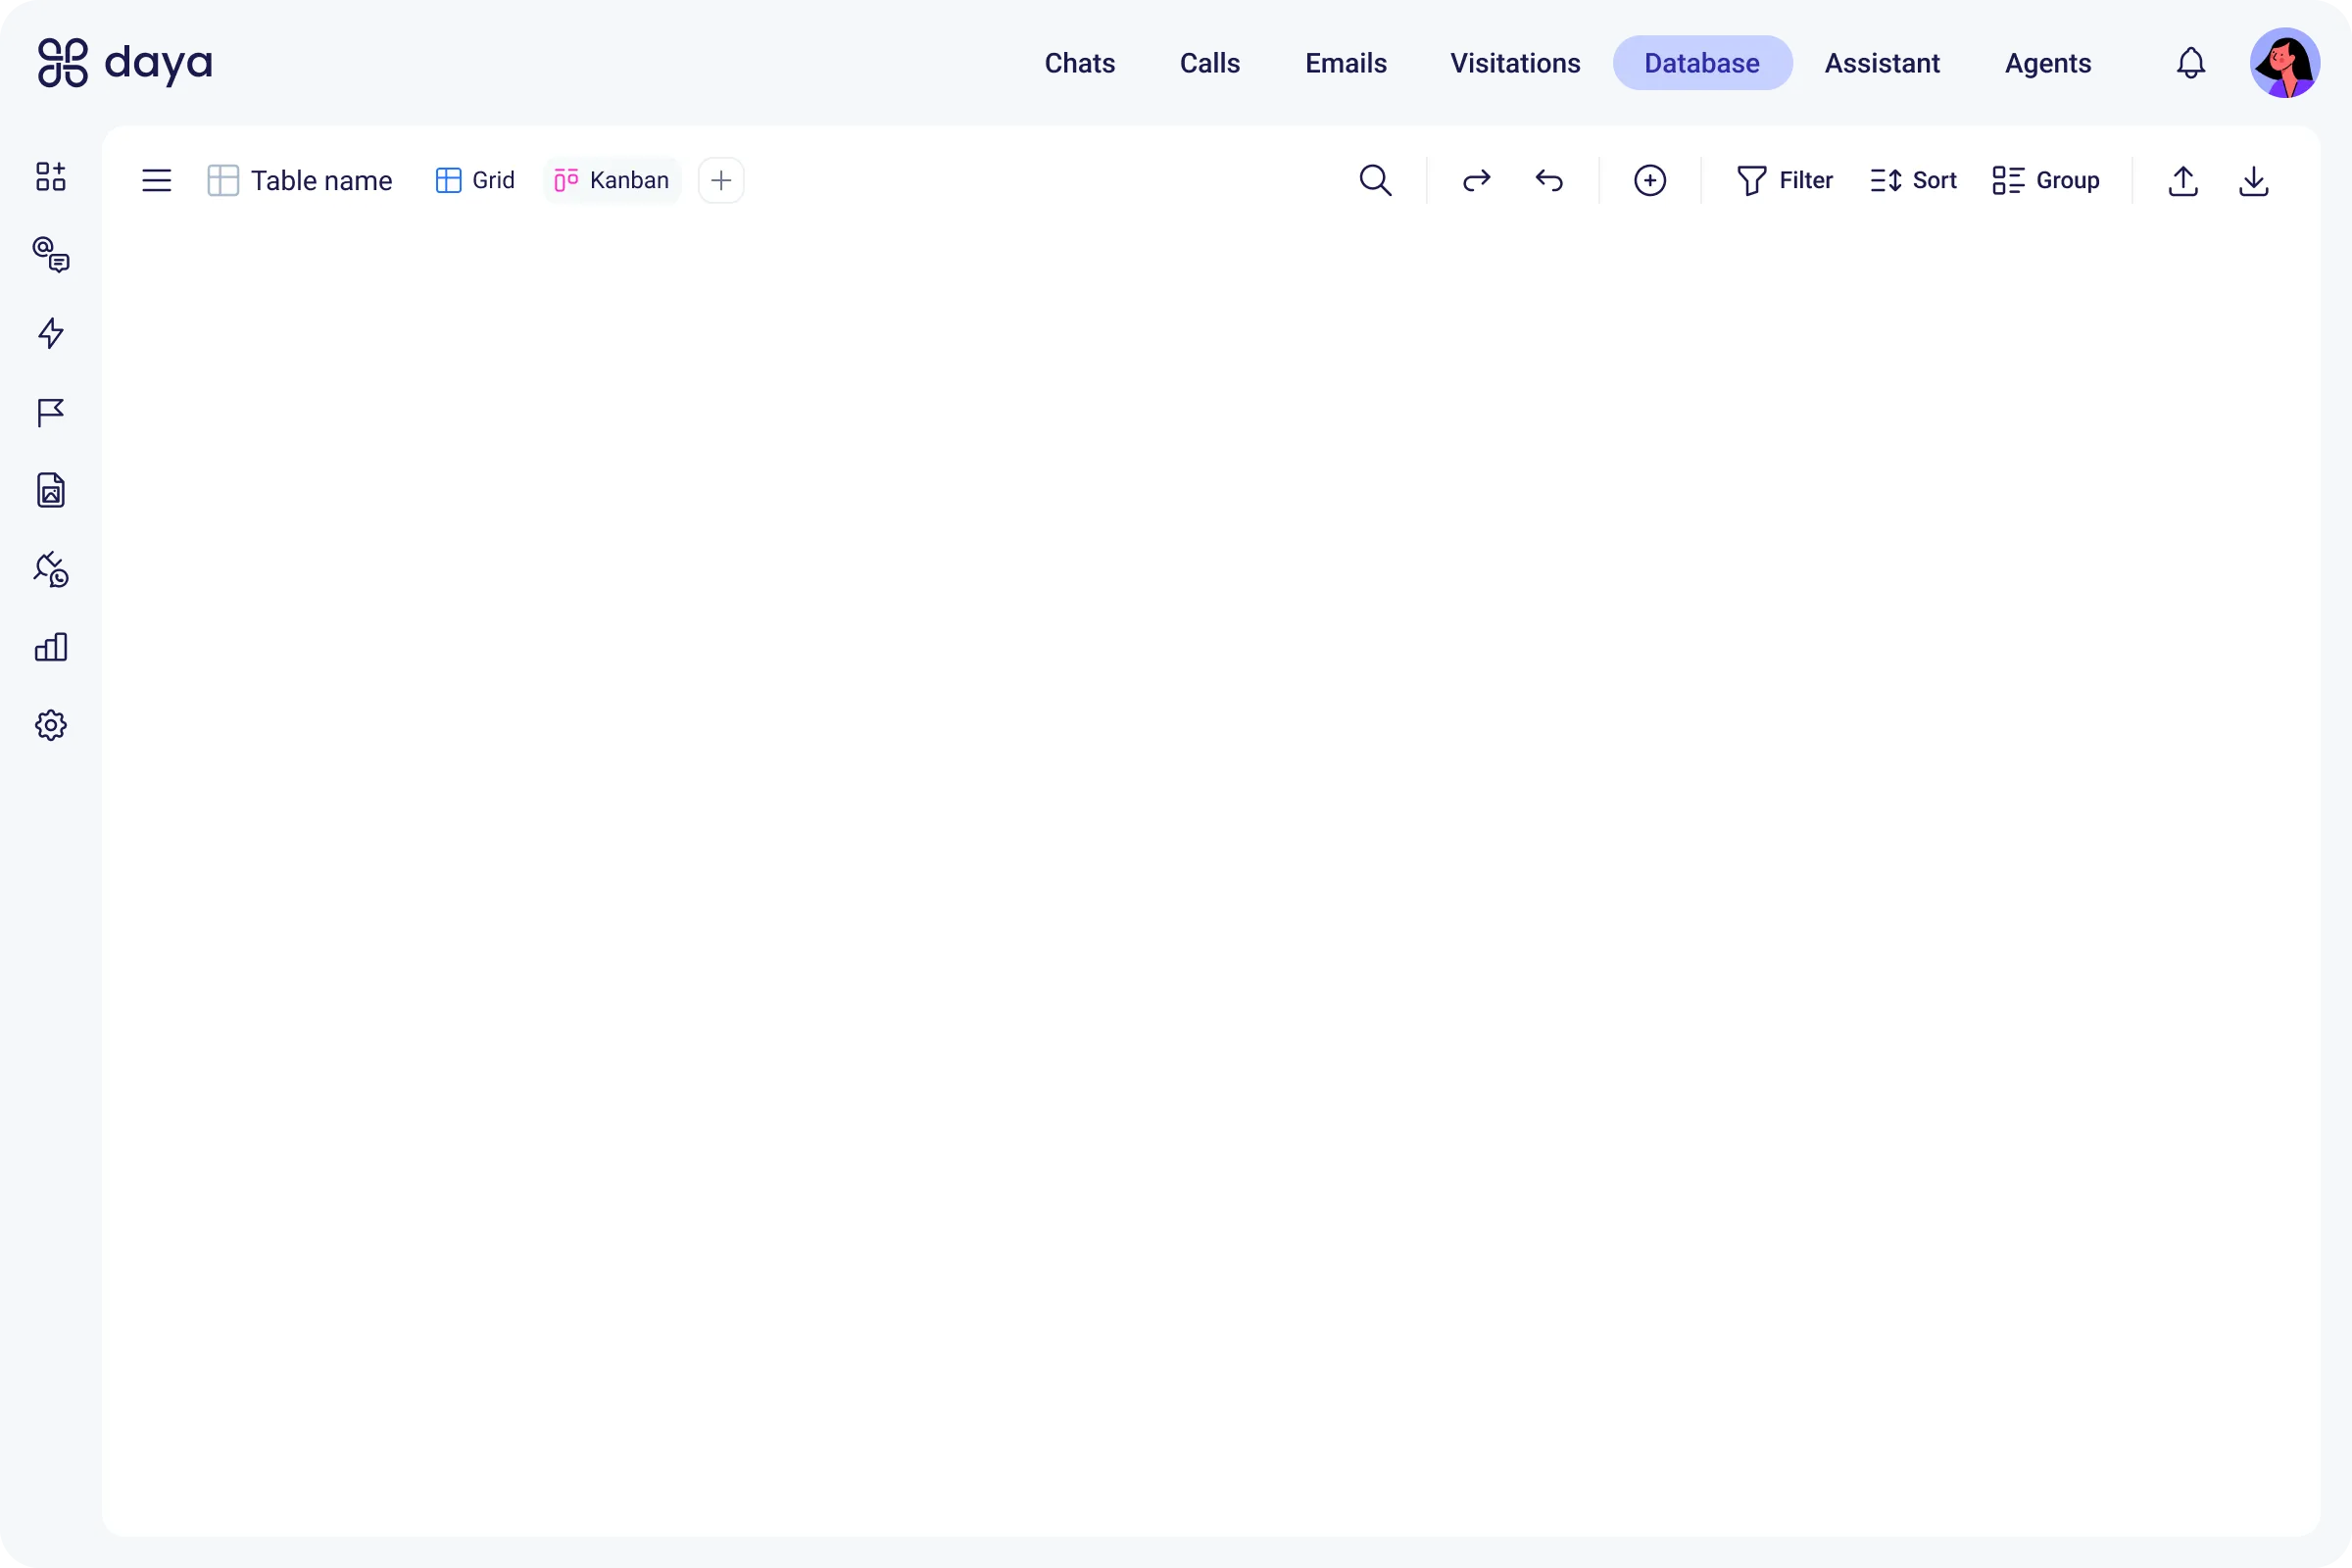The width and height of the screenshot is (2352, 1568).
Task: Click the redo arrow icon
Action: (x=1476, y=181)
